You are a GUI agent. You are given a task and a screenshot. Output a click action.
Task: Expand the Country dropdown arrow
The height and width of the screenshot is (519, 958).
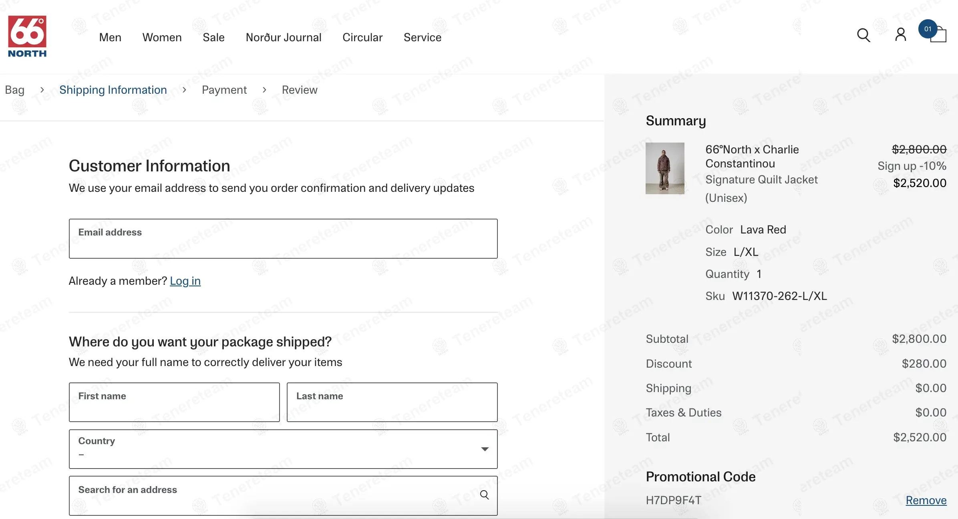(x=485, y=449)
